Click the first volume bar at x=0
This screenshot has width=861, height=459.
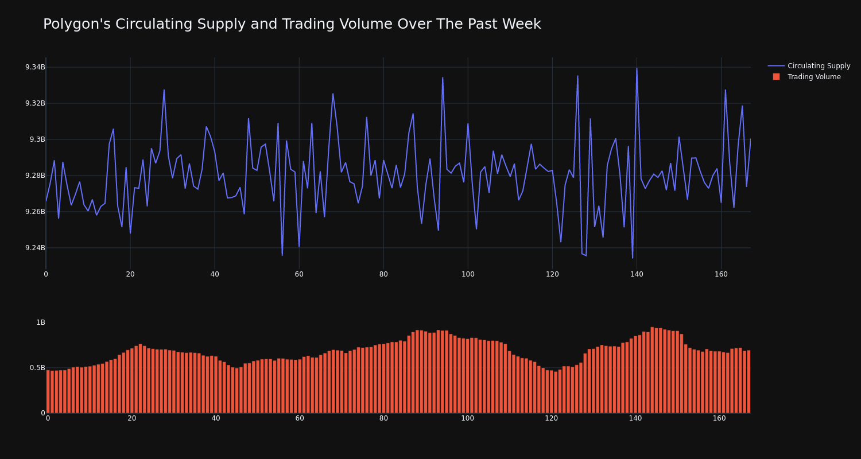point(48,391)
